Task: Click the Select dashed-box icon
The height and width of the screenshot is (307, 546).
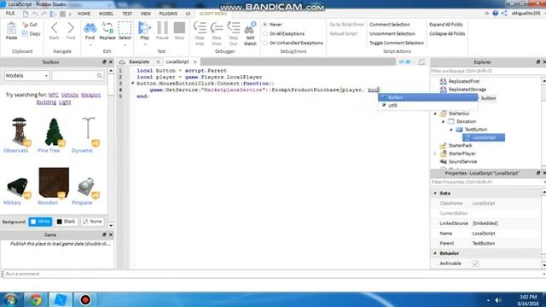Action: click(x=125, y=28)
